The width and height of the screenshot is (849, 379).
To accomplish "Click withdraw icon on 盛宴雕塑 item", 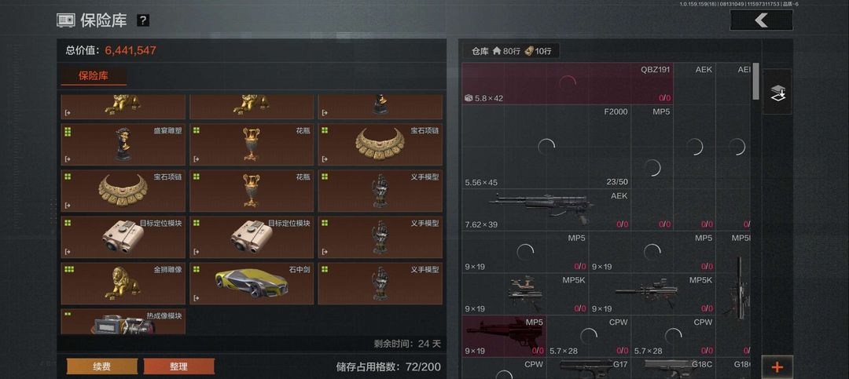I will [68, 159].
